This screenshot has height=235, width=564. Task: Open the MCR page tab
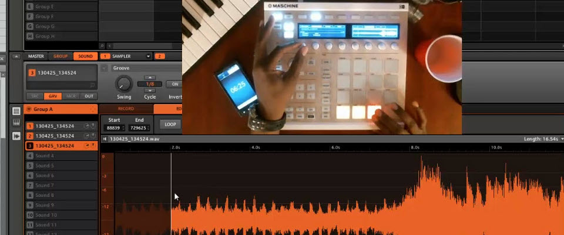71,96
